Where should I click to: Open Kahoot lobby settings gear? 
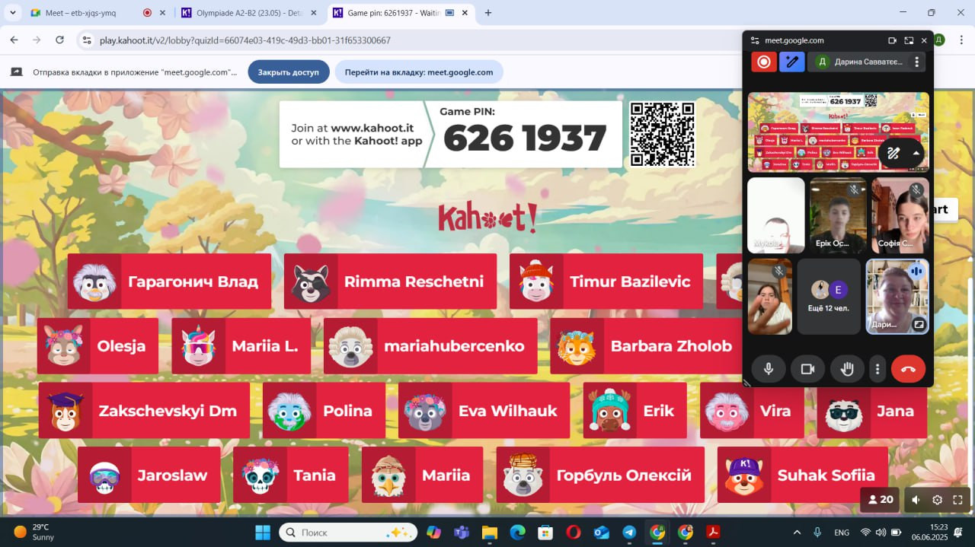937,500
